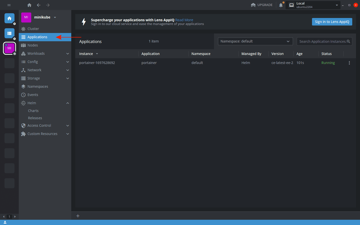This screenshot has width=360, height=225.
Task: Open the Local ubuntu2204 selector dropdown
Action: tap(313, 5)
